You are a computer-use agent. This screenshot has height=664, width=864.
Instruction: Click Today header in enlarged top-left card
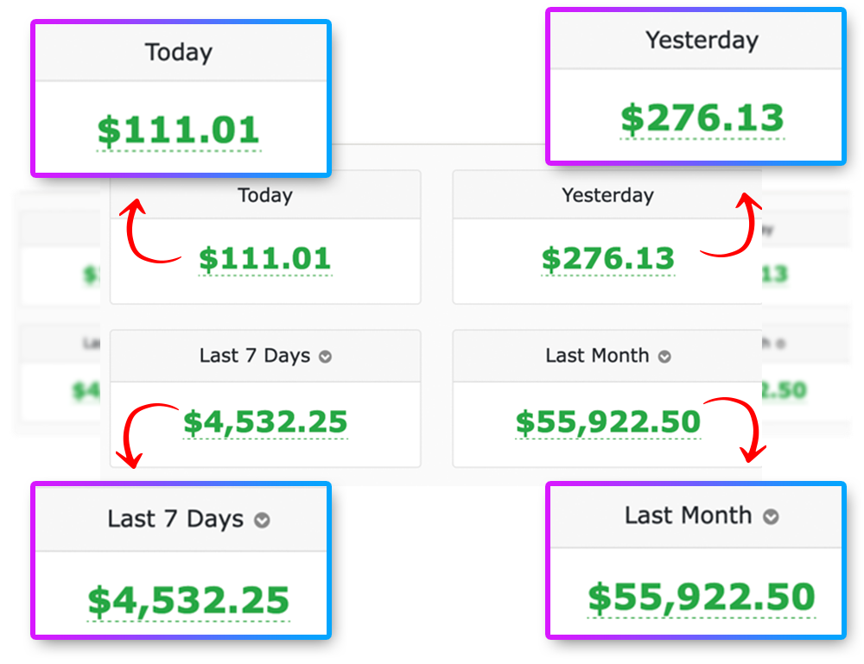point(179,53)
